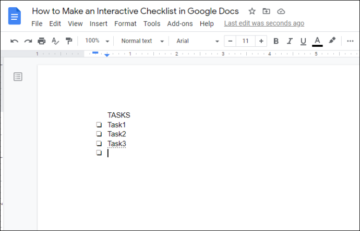
Task: Click the Undo arrow icon
Action: pyautogui.click(x=14, y=41)
